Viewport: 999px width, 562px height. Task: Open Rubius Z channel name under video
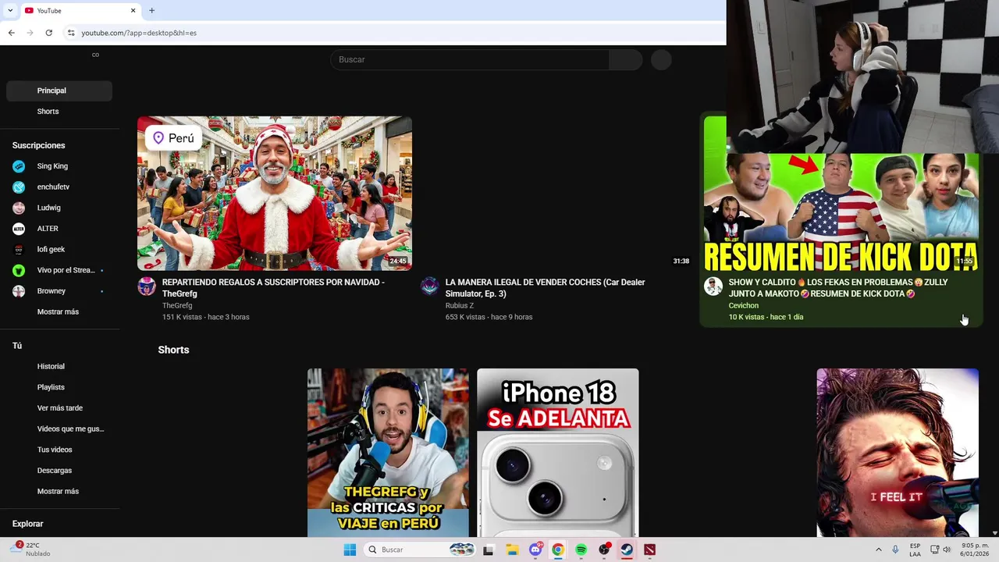460,305
